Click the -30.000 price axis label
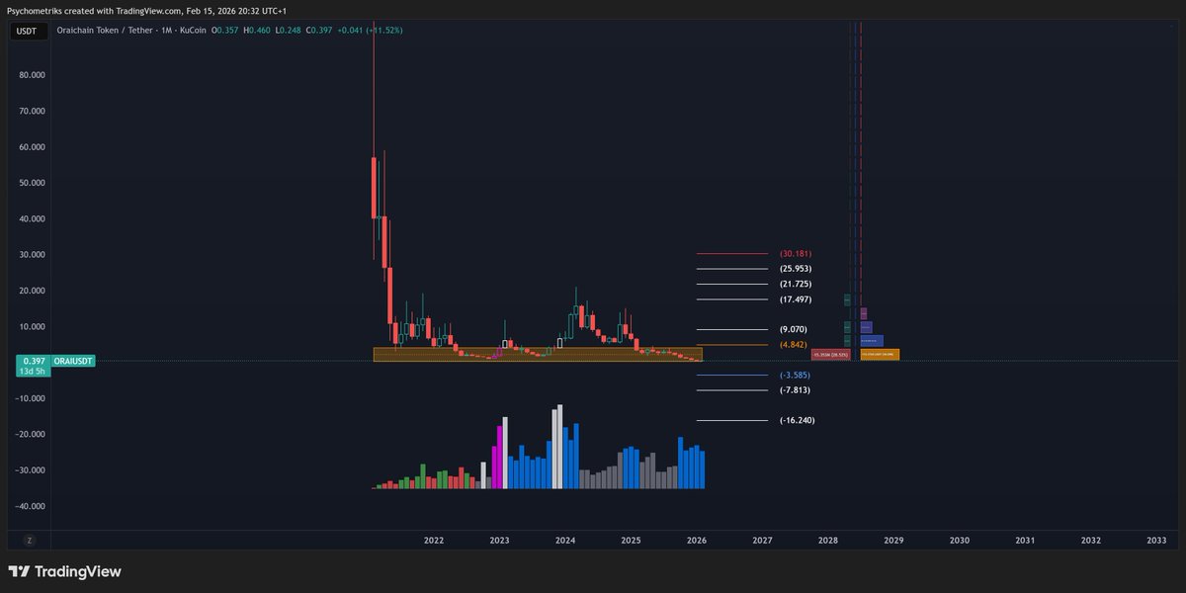 (x=30, y=470)
